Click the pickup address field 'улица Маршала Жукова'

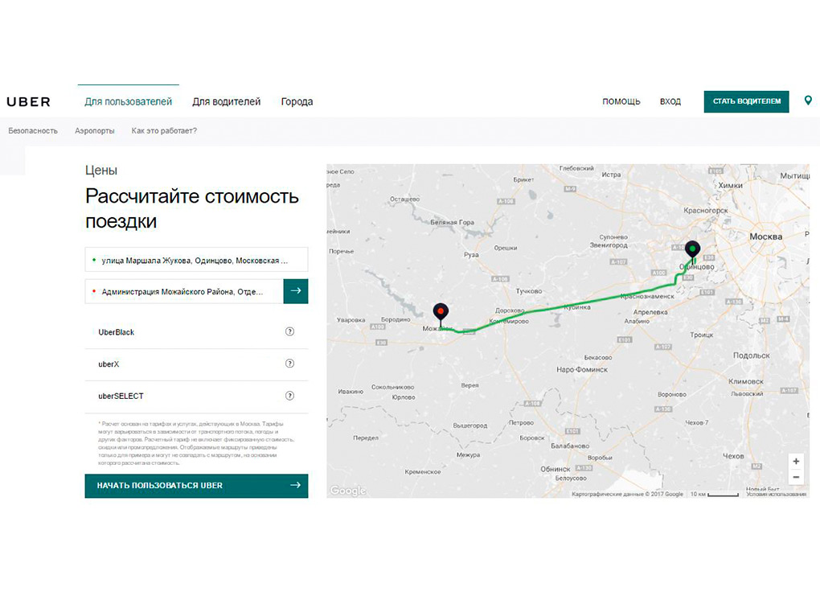(x=197, y=260)
